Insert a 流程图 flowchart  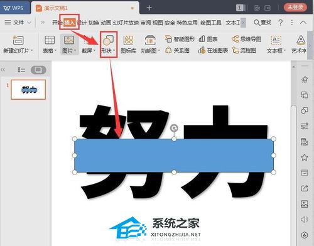[x=244, y=50]
